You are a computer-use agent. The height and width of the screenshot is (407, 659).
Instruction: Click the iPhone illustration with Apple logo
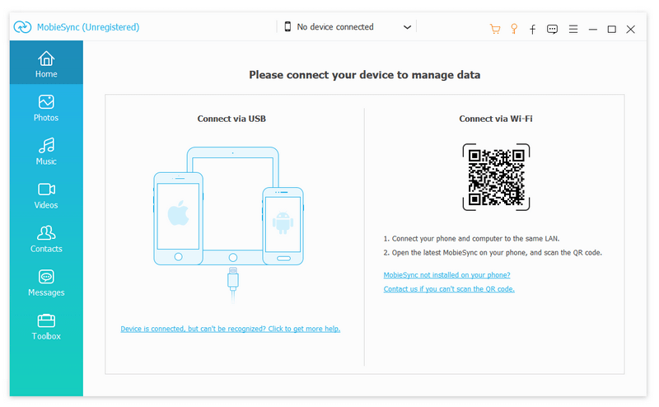click(x=178, y=218)
